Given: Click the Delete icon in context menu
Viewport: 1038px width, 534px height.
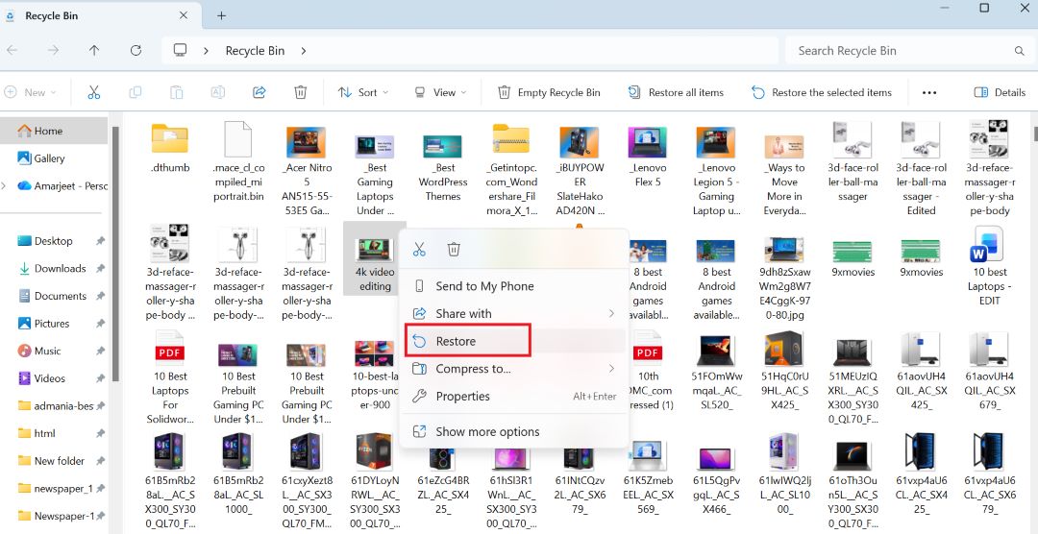Looking at the screenshot, I should [454, 250].
